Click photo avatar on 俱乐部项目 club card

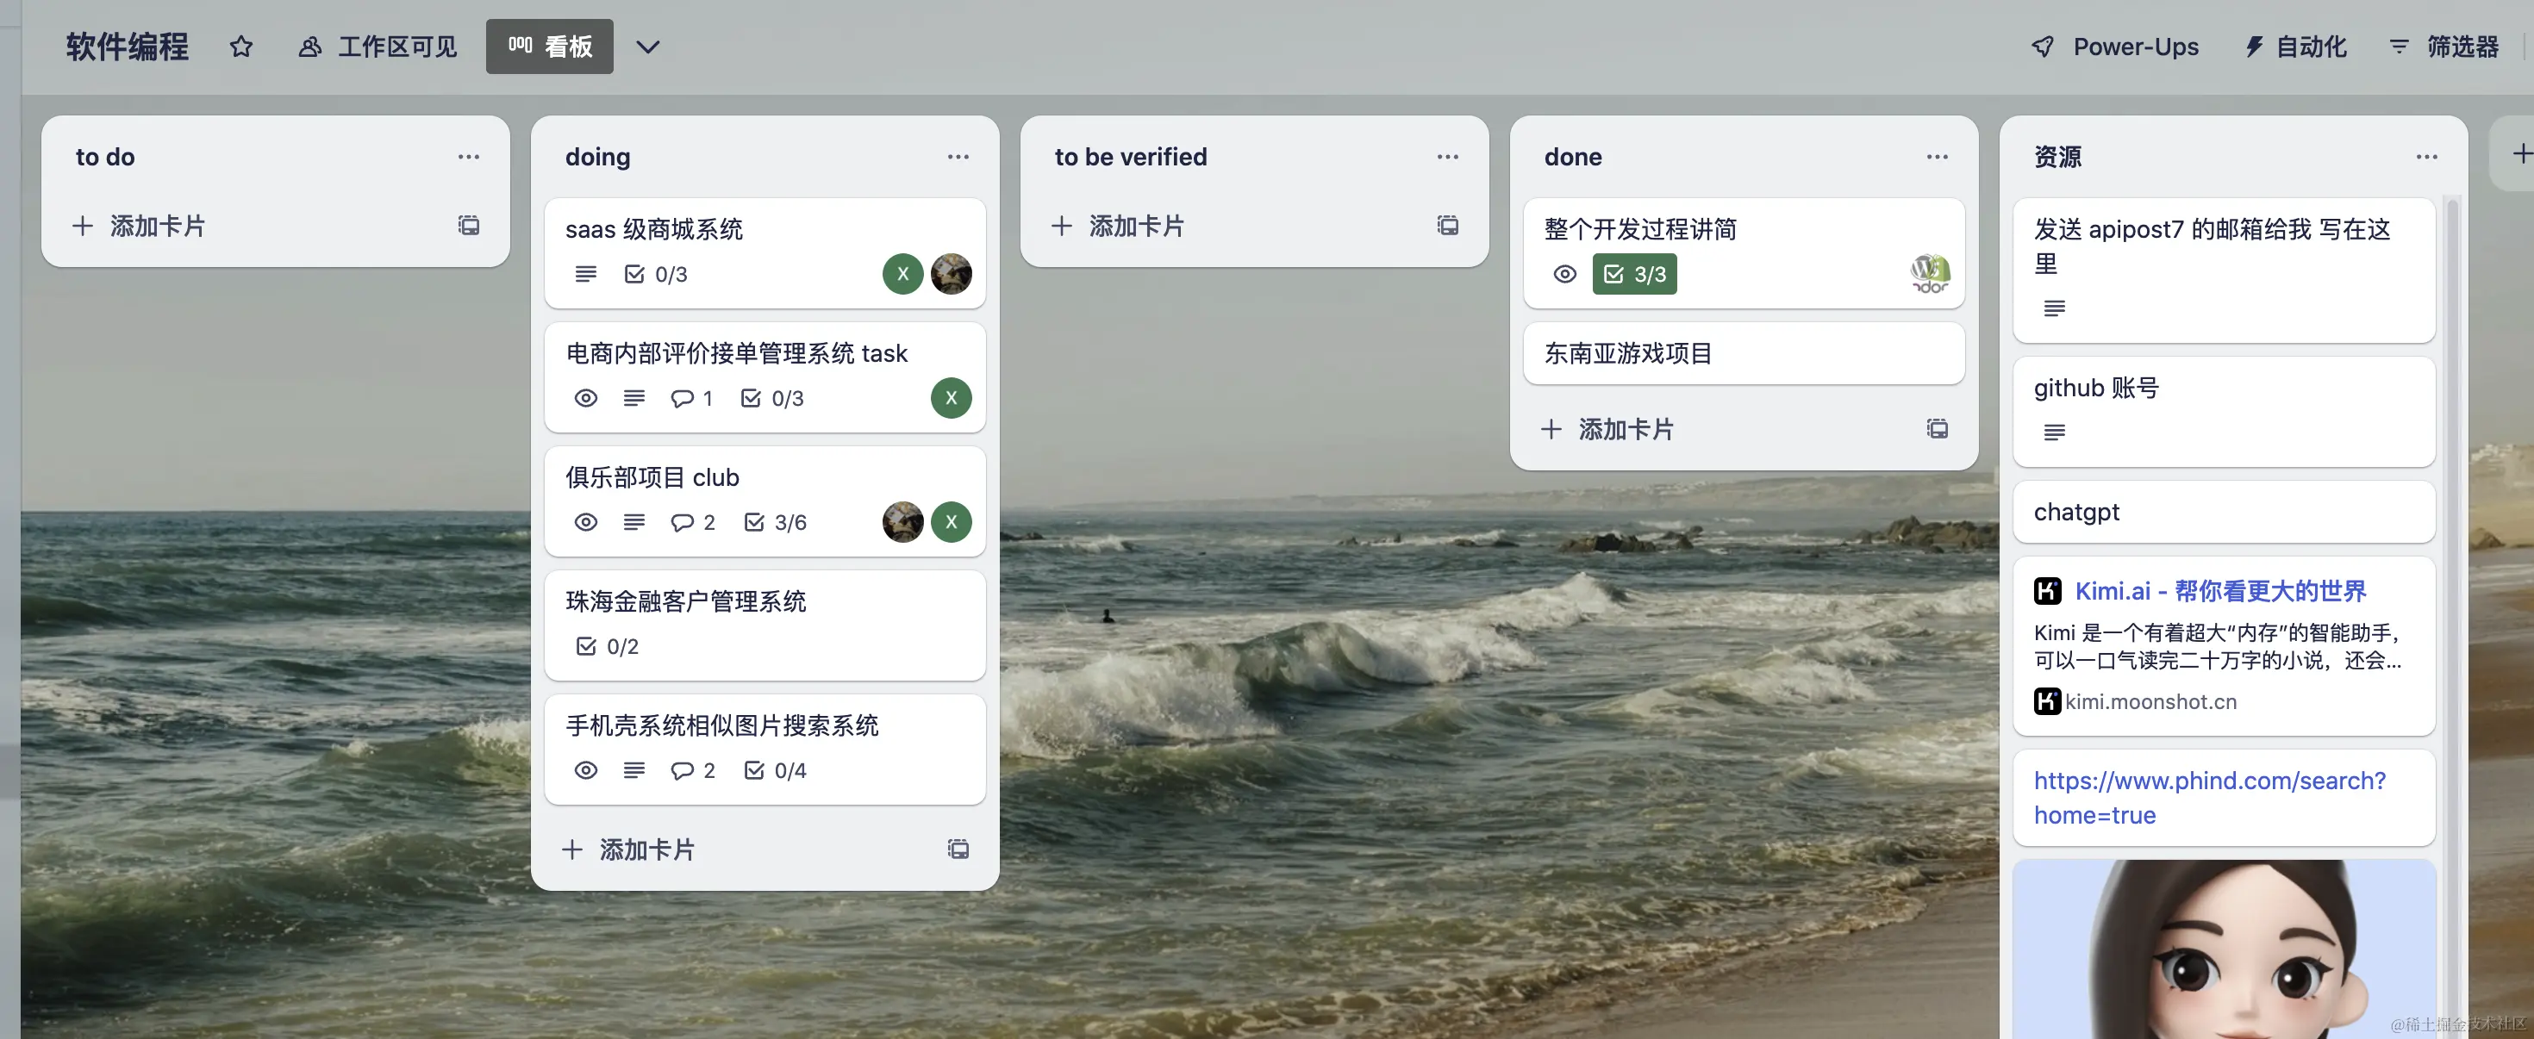[902, 522]
